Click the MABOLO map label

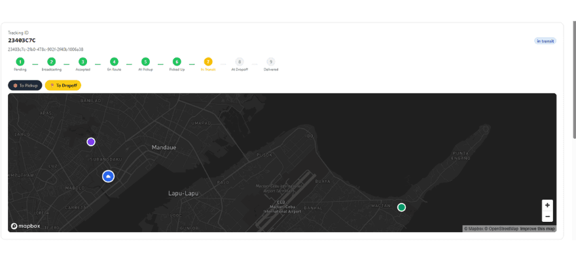click(75, 188)
